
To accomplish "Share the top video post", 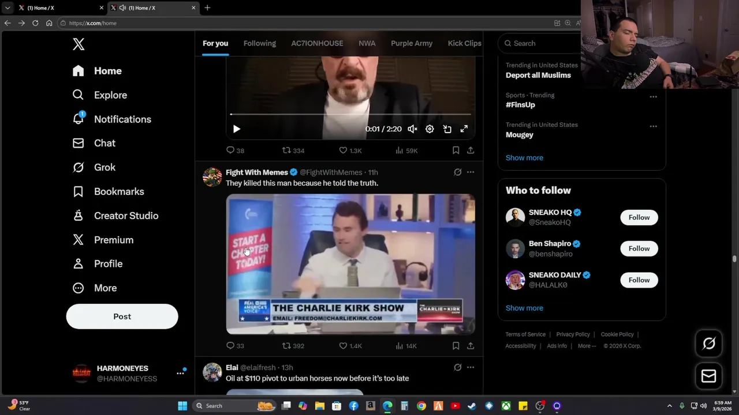I will tap(471, 150).
